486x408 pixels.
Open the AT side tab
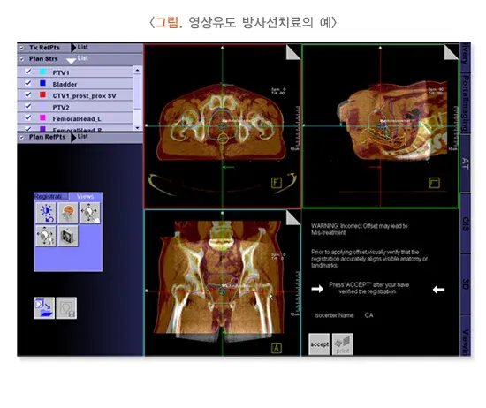click(465, 163)
